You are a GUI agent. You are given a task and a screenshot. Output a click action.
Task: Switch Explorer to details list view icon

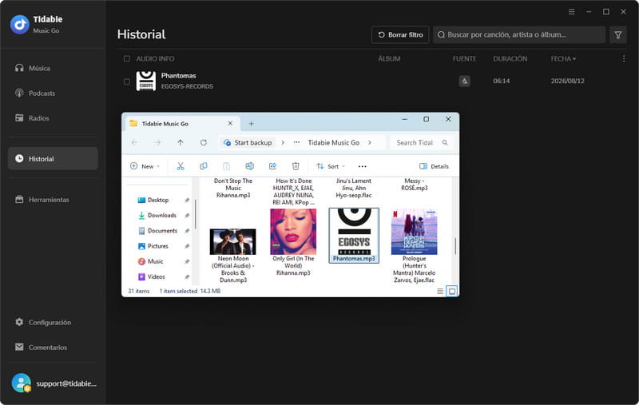(440, 291)
